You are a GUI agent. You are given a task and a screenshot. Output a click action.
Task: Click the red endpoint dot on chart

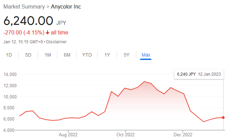coord(223,118)
